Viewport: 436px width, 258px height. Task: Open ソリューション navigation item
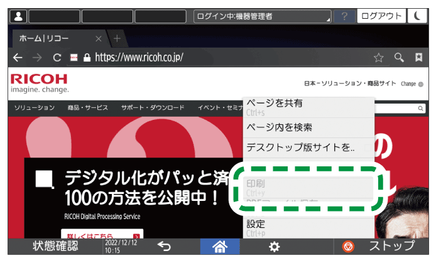pyautogui.click(x=35, y=108)
